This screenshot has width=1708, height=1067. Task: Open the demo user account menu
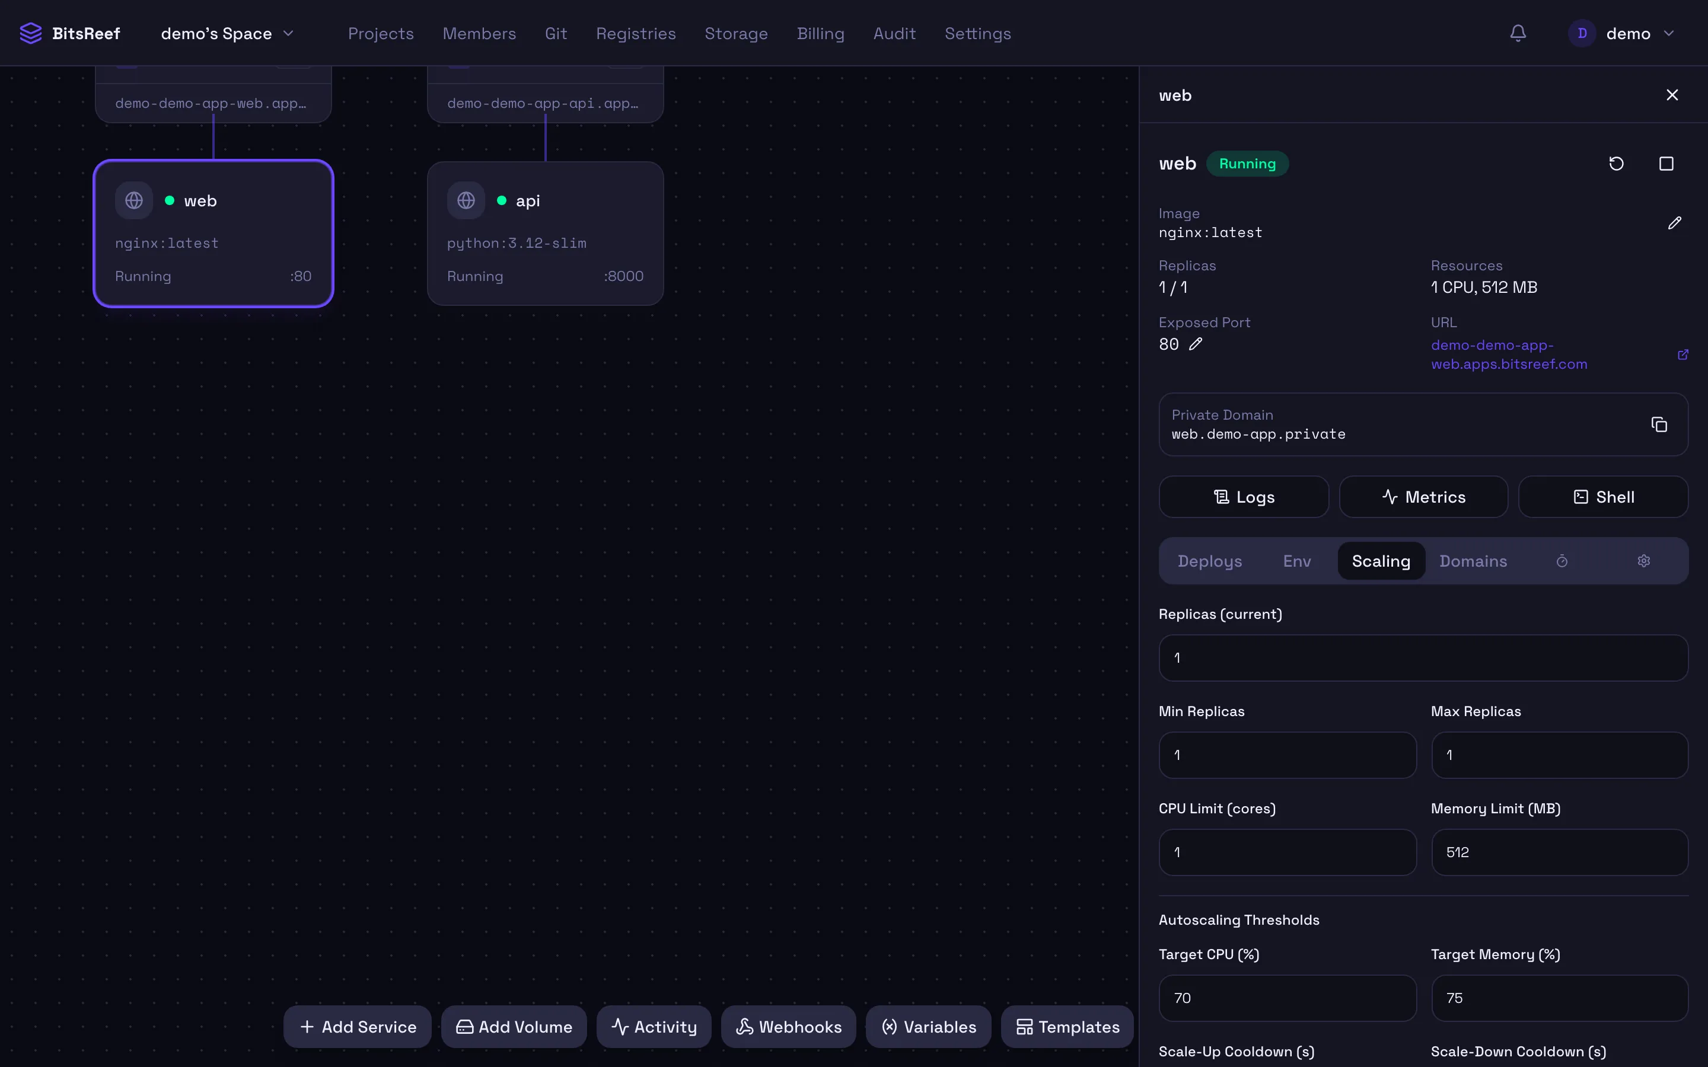[x=1621, y=33]
